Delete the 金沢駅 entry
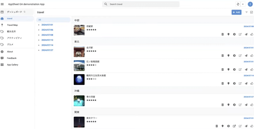The width and height of the screenshot is (254, 129). coord(223,56)
